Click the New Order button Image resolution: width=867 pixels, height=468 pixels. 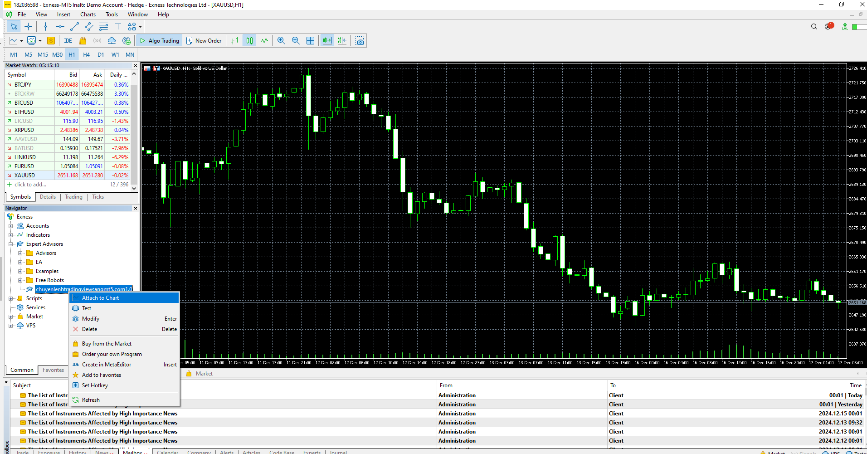(204, 41)
